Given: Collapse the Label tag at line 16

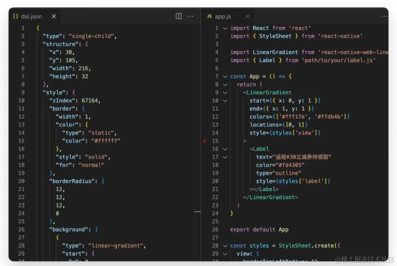Looking at the screenshot, I should point(225,149).
